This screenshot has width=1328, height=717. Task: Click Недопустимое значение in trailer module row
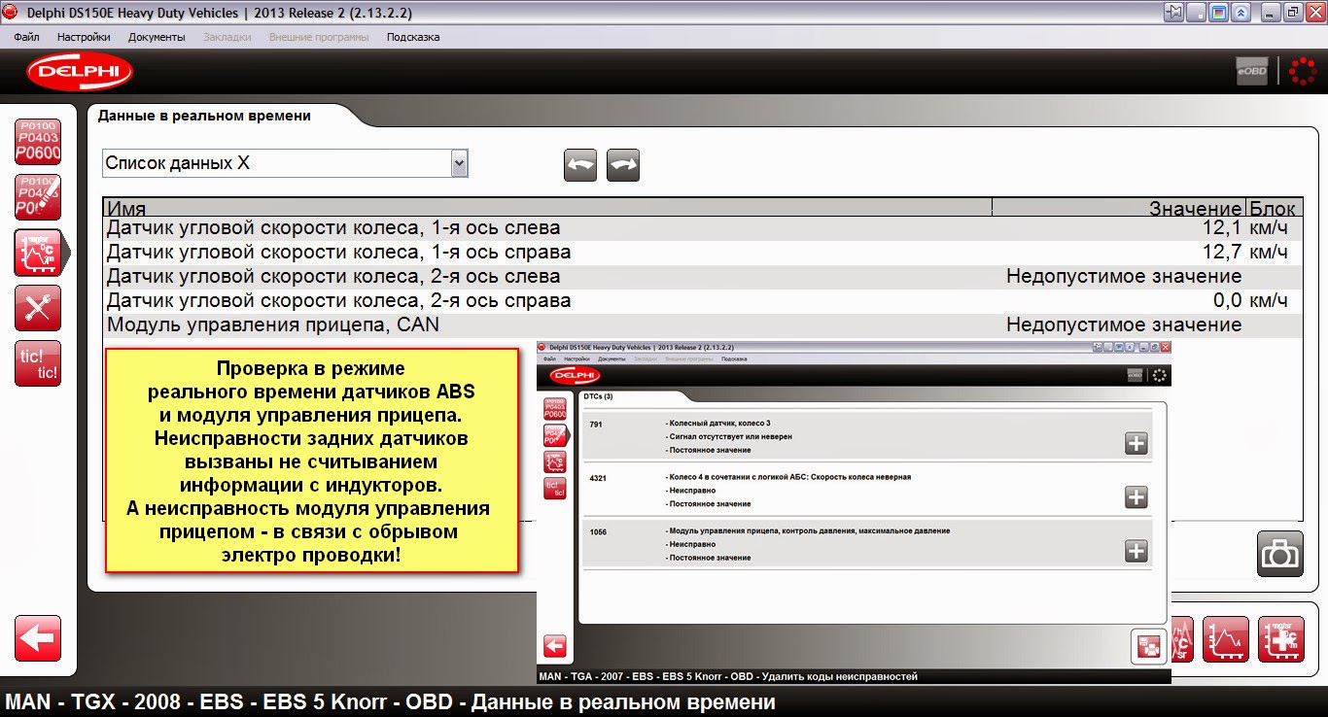[1124, 325]
